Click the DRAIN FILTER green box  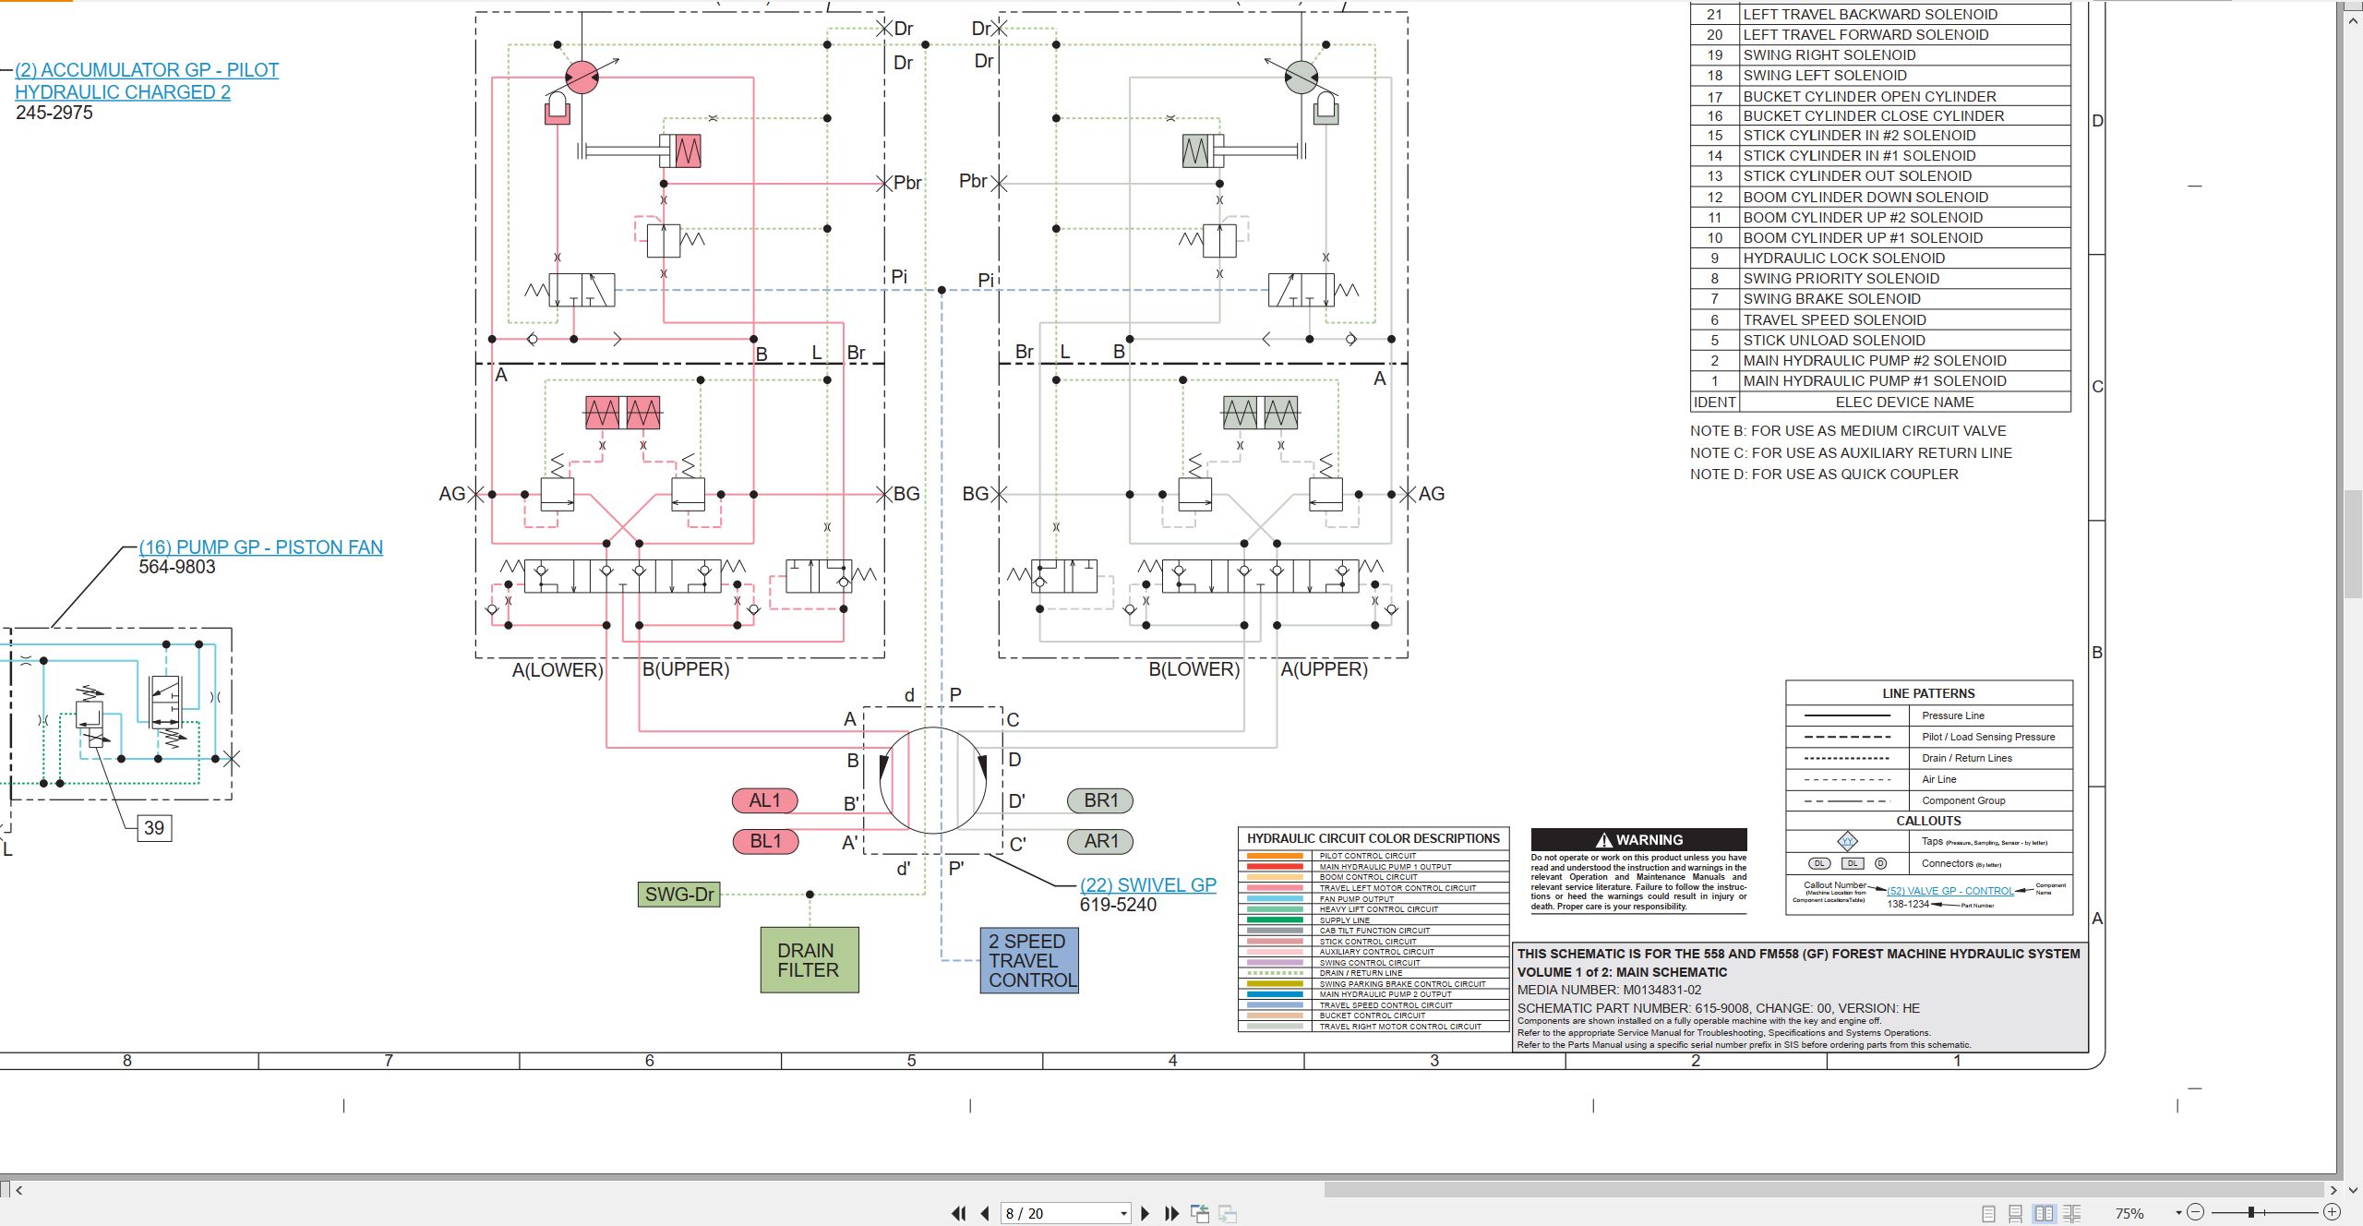tap(810, 960)
